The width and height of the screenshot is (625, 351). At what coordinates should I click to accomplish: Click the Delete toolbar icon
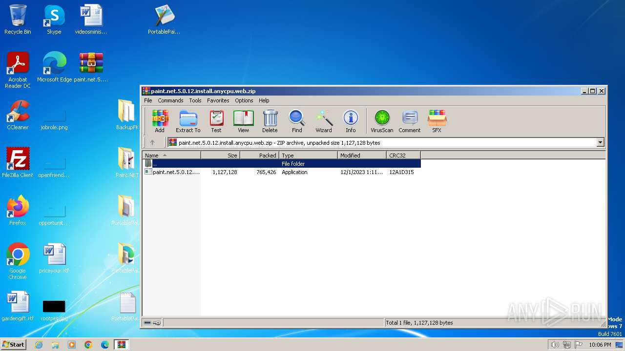270,121
